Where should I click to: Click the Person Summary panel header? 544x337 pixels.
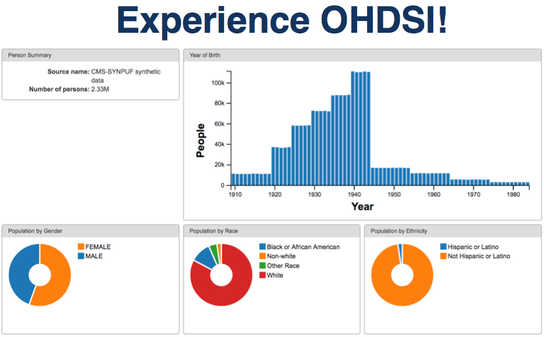90,55
